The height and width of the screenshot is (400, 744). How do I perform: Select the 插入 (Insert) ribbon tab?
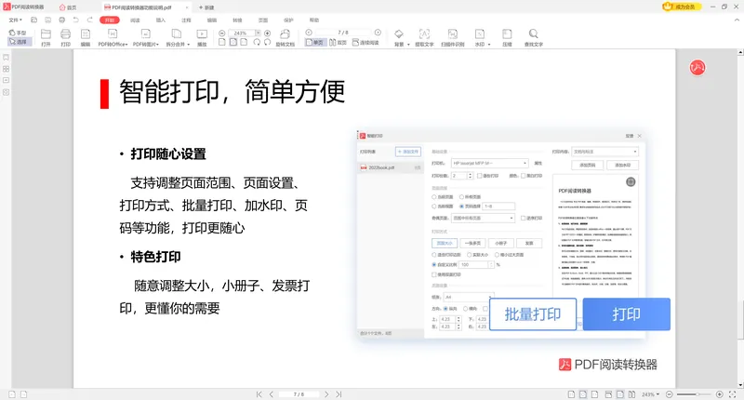161,20
